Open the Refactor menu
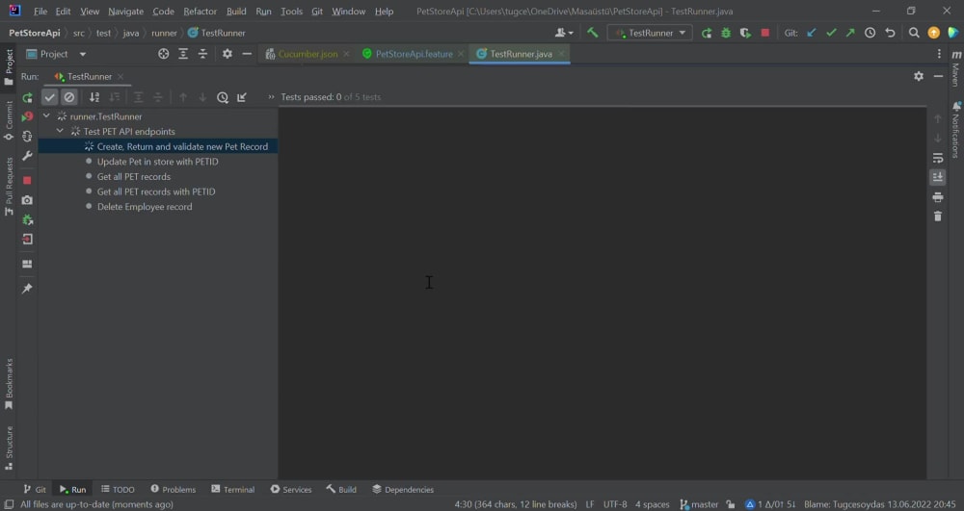964x511 pixels. 200,11
